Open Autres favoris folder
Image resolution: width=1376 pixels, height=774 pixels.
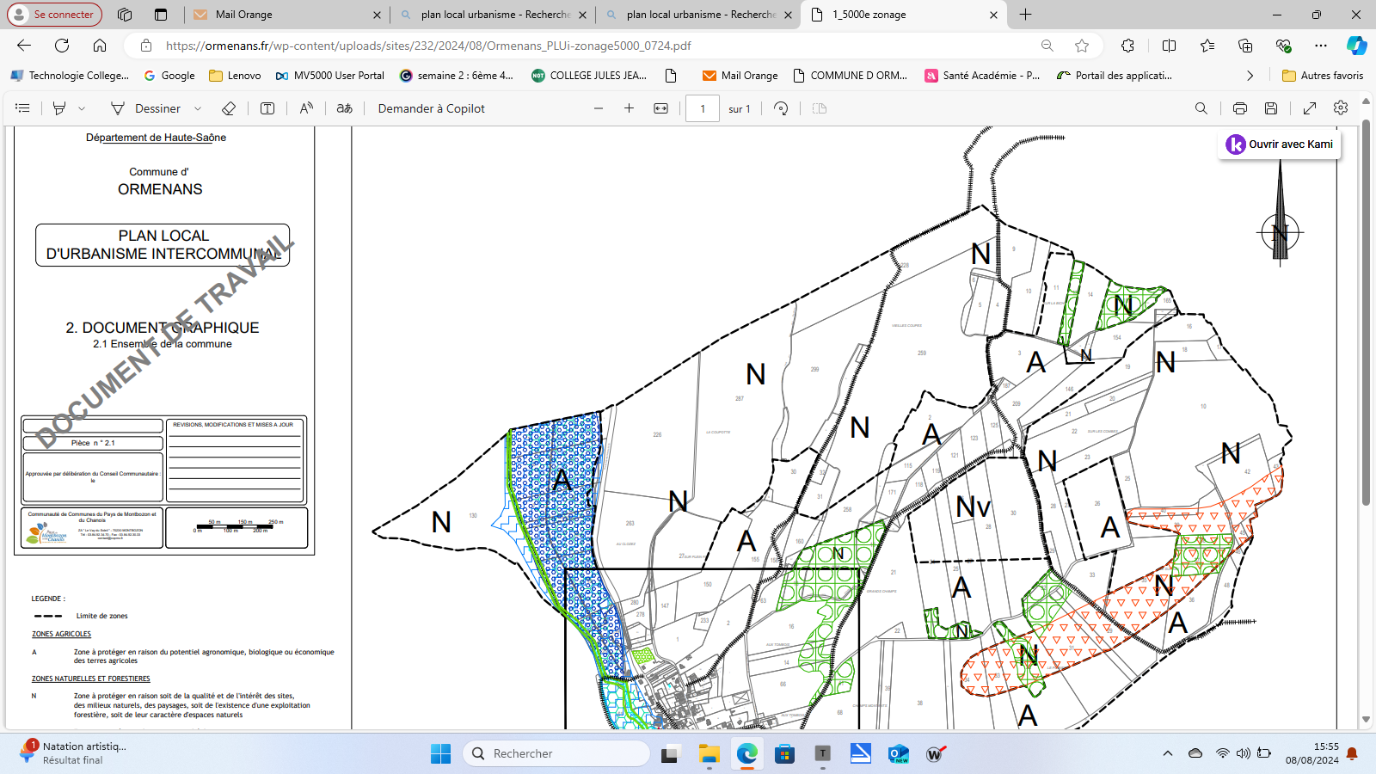1323,76
